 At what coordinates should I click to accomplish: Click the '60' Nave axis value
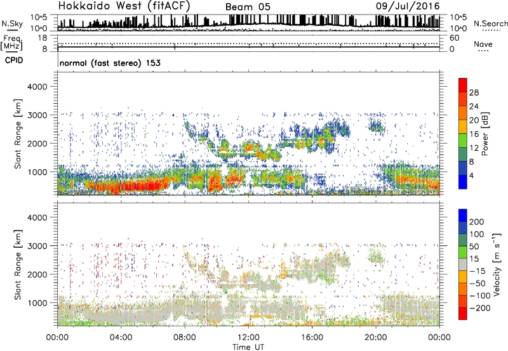point(454,38)
